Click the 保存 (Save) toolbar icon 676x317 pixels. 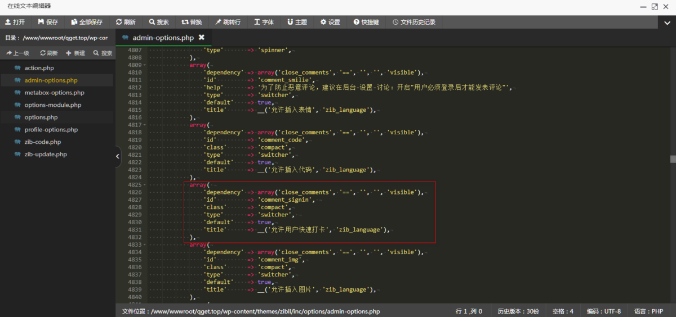[x=41, y=22]
